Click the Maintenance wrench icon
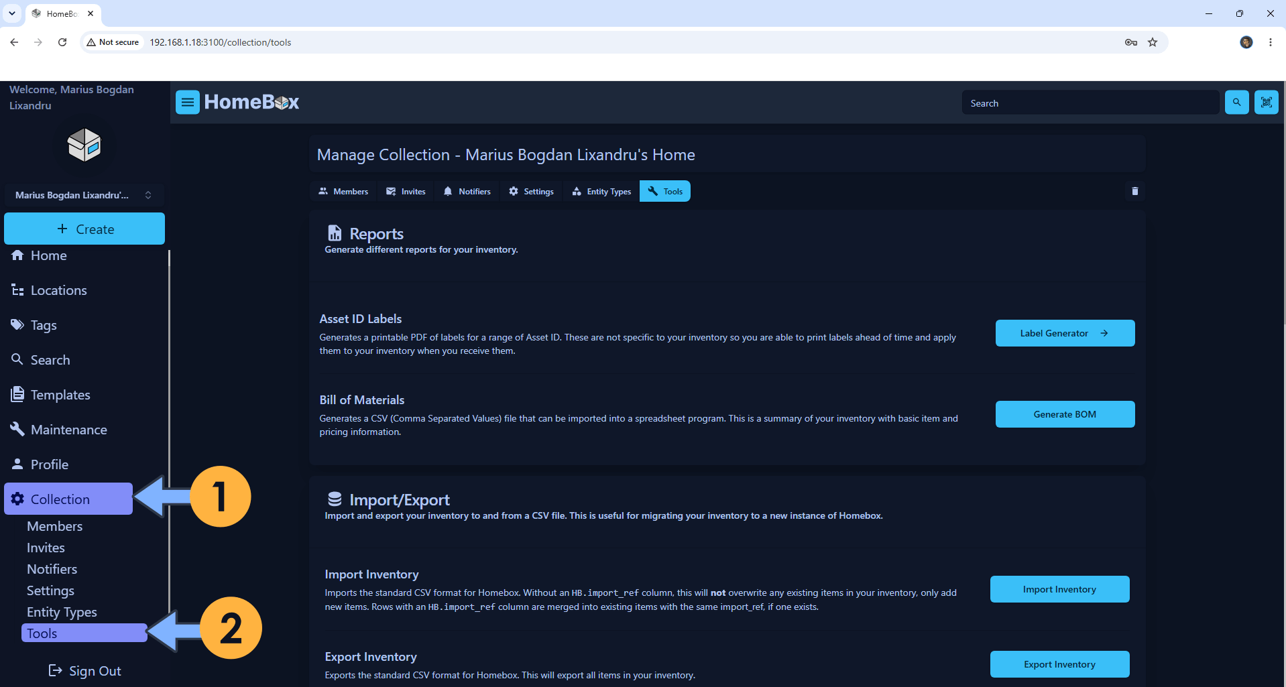Screen dimensions: 1286x687 pyautogui.click(x=17, y=430)
